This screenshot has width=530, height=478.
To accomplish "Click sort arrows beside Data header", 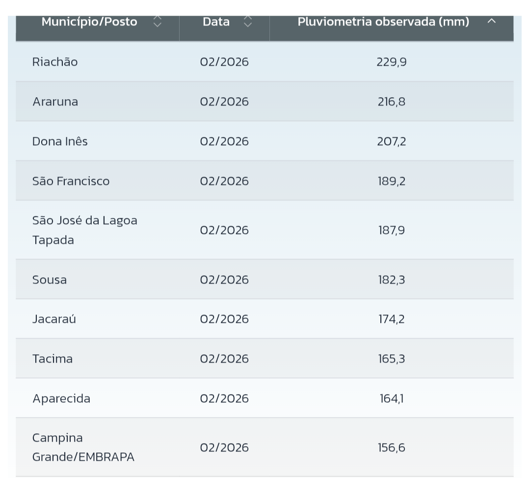I will (x=248, y=22).
